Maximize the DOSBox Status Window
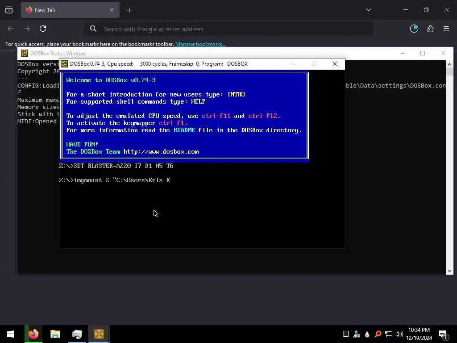 coord(423,53)
